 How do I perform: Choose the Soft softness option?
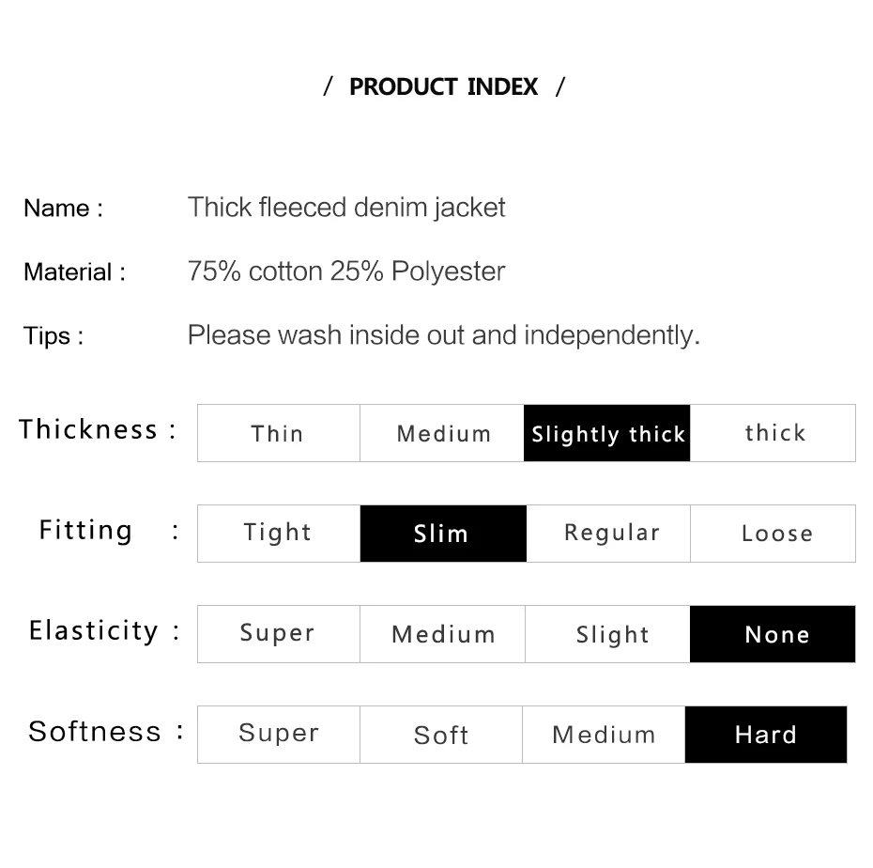point(441,735)
